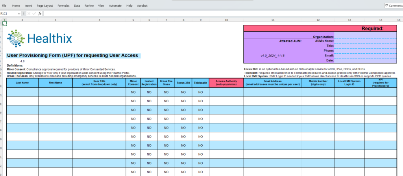Open the View ribbon tab
Image resolution: width=403 pixels, height=176 pixels.
point(101,5)
